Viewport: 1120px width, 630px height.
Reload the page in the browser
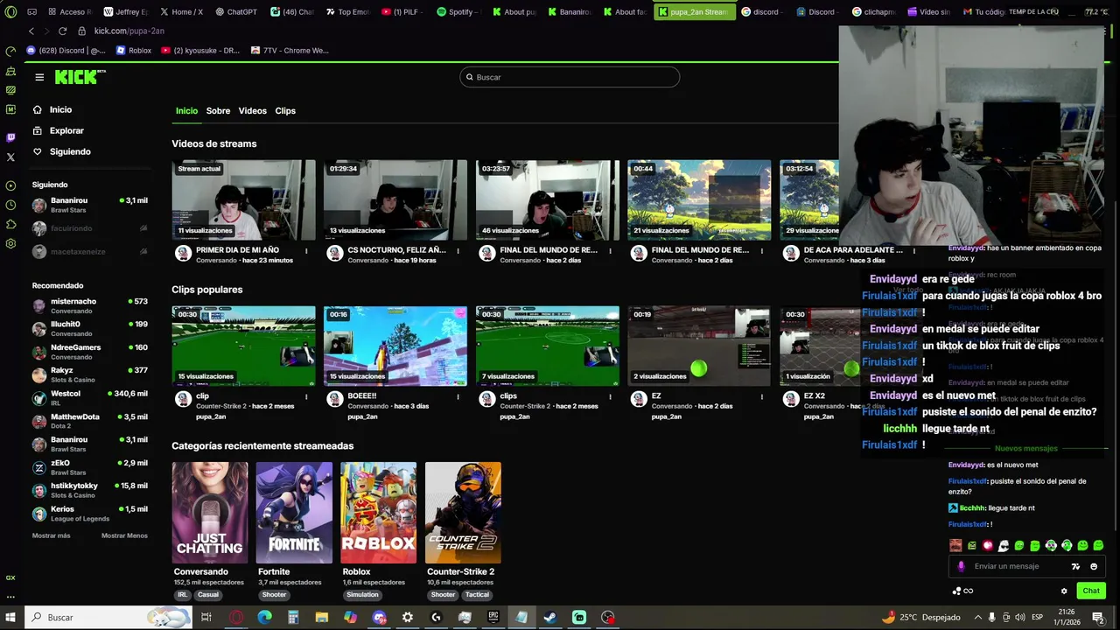click(62, 31)
